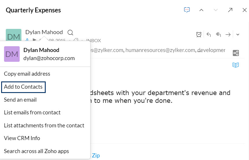249x160 pixels.
Task: Select Send an email option
Action: [x=20, y=100]
